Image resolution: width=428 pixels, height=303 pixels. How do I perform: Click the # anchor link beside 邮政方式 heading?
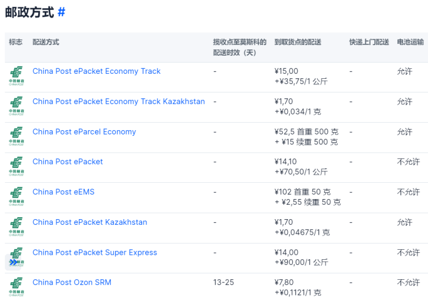coord(61,13)
